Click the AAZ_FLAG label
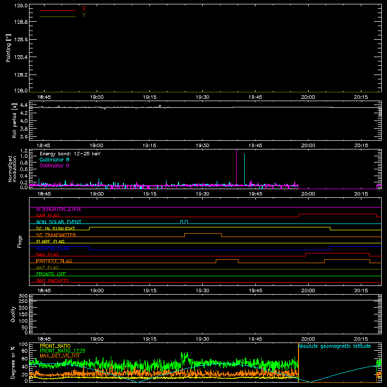The image size is (387, 387). click(47, 268)
